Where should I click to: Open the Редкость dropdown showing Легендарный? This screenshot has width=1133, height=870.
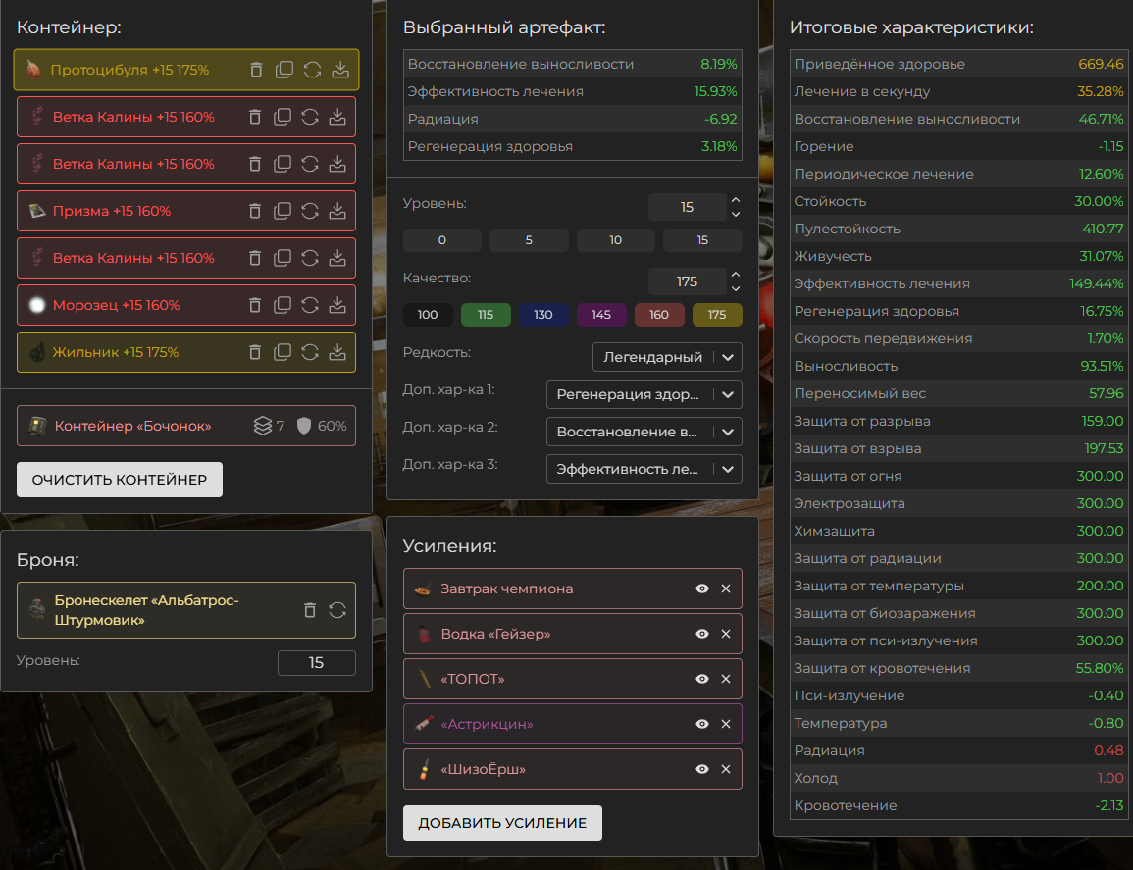coord(667,357)
